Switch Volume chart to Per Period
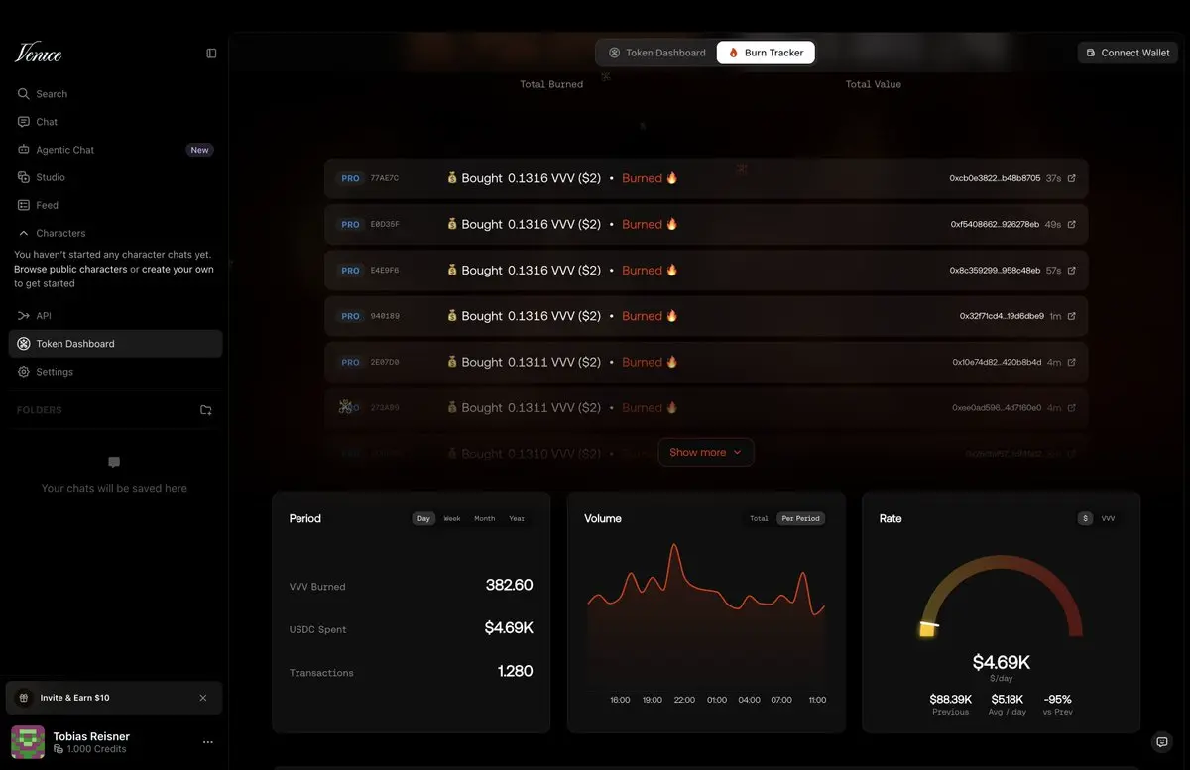Viewport: 1190px width, 770px height. (800, 519)
